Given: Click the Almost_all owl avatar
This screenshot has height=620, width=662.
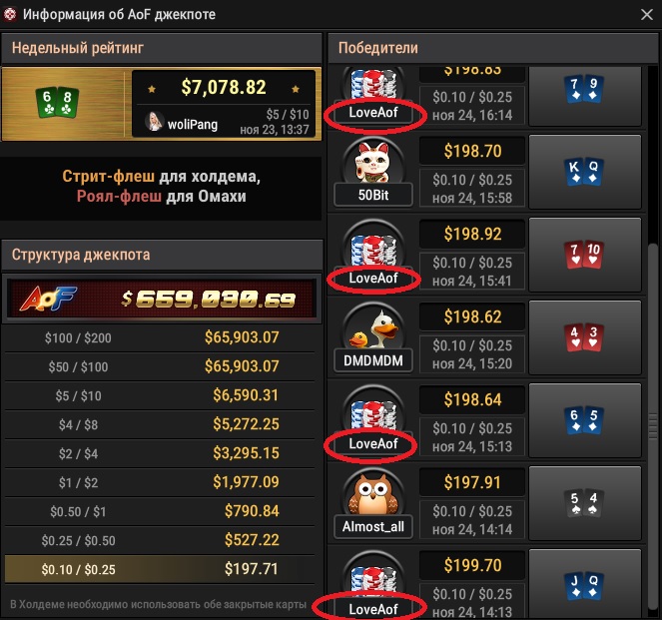Looking at the screenshot, I should point(373,493).
